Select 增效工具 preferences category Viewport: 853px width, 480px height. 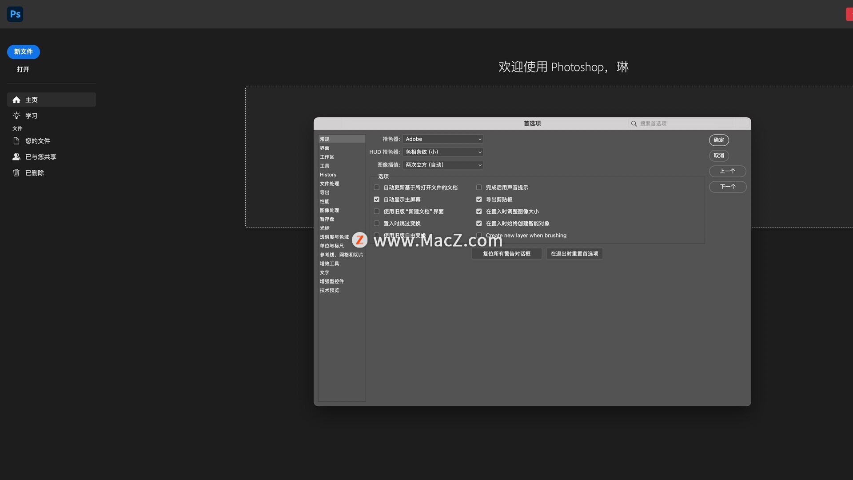pyautogui.click(x=342, y=264)
